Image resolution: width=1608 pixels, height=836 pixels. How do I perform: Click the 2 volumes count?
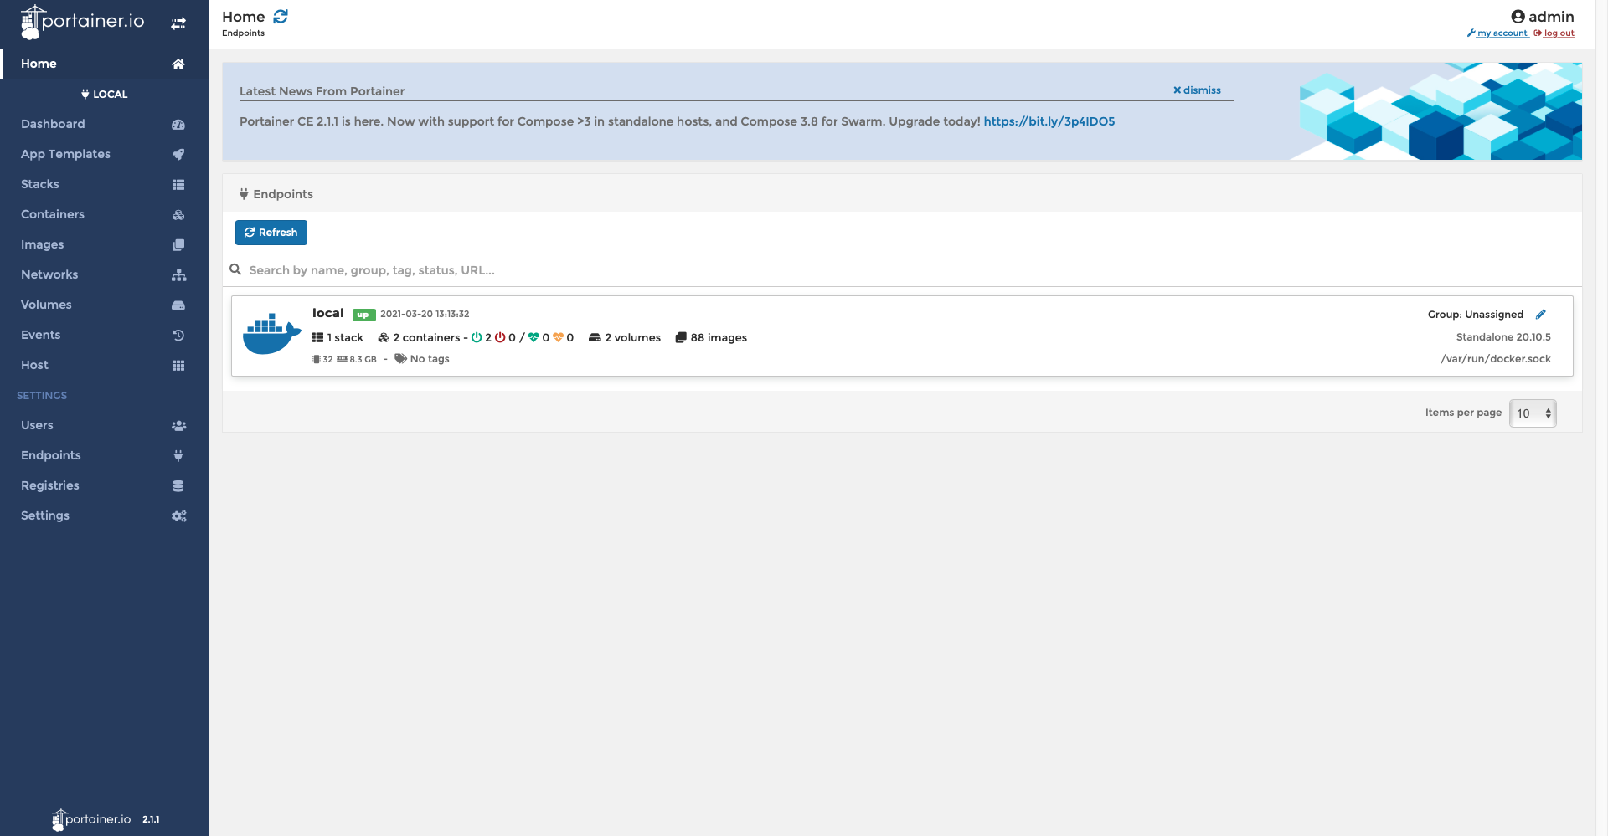click(625, 338)
